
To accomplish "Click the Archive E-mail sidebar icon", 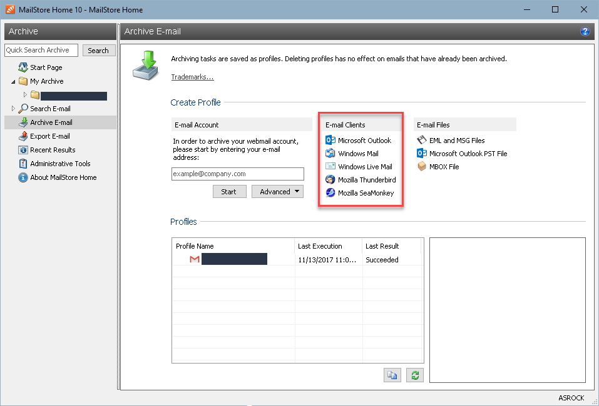I will (23, 122).
